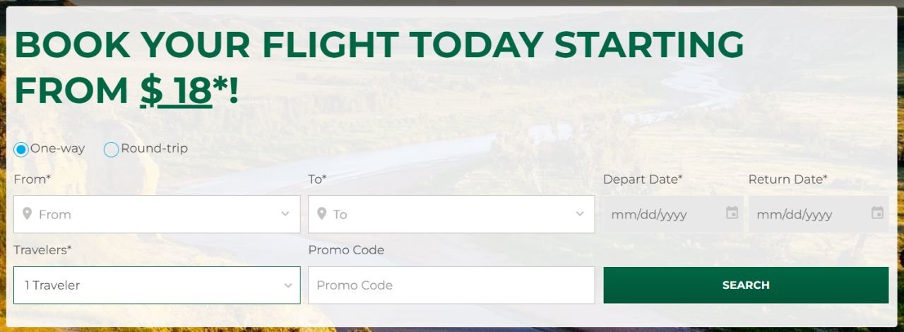The width and height of the screenshot is (904, 332).
Task: Open the 1 Traveler dropdown
Action: (x=157, y=285)
